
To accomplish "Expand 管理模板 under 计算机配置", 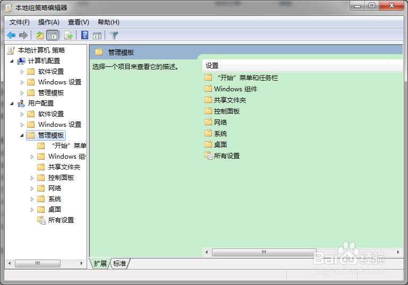I will [22, 93].
